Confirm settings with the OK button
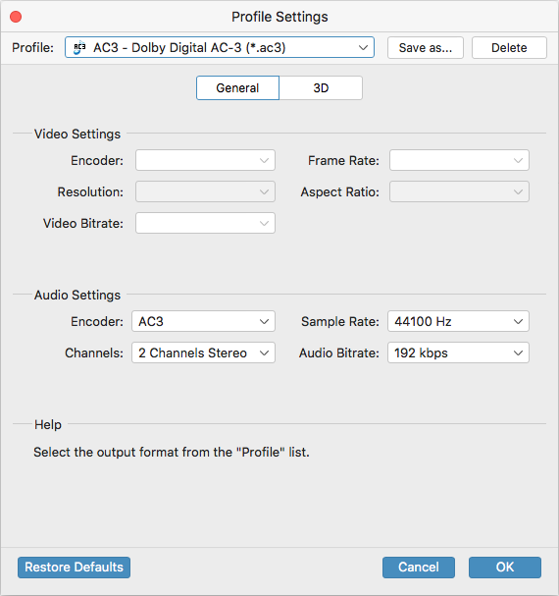The image size is (559, 596). (x=505, y=568)
